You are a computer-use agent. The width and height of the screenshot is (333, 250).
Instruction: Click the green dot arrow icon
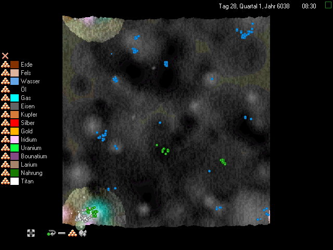tap(51, 233)
